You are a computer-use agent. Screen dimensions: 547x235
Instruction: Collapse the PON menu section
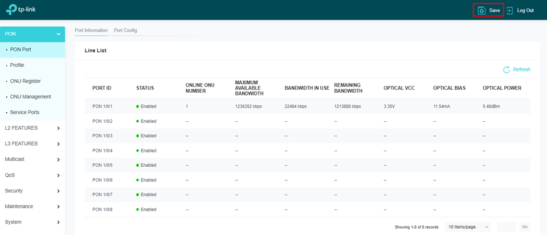click(58, 34)
